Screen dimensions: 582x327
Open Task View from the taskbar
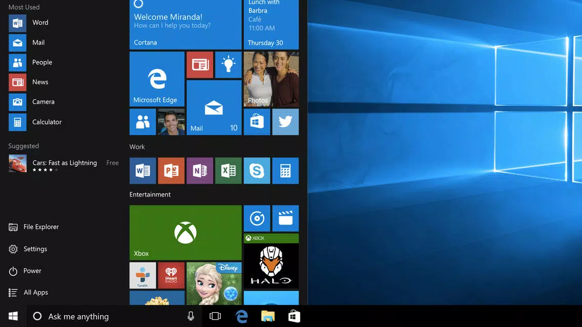pos(215,316)
